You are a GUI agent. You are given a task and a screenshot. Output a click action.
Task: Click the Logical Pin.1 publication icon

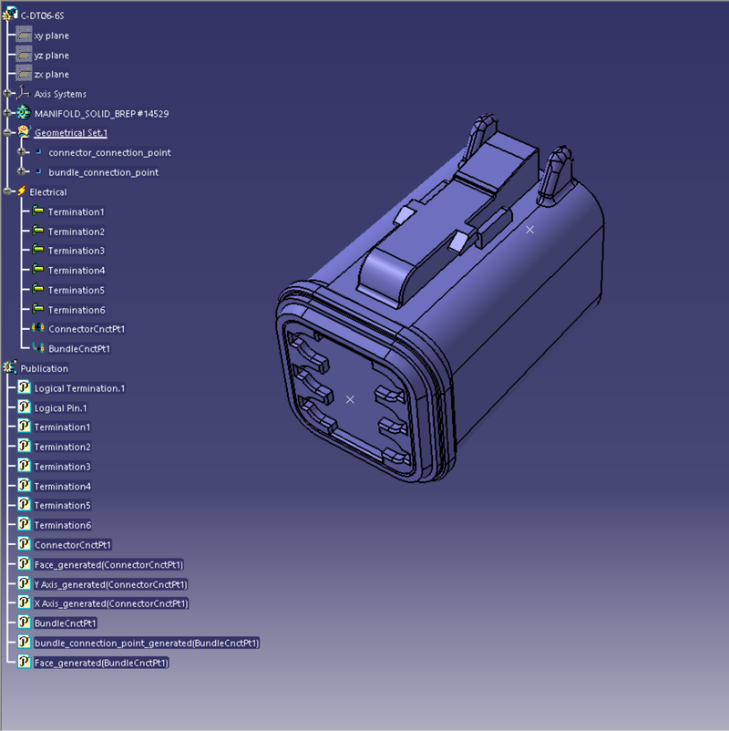click(x=24, y=407)
